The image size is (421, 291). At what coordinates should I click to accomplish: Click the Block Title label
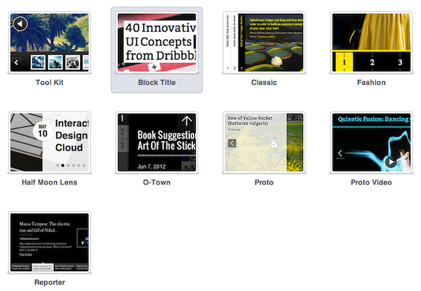coord(156,82)
